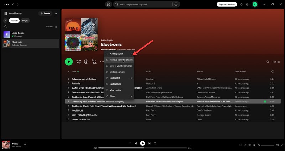Select Save to your Liked Songs
This screenshot has width=285, height=151.
[x=119, y=66]
